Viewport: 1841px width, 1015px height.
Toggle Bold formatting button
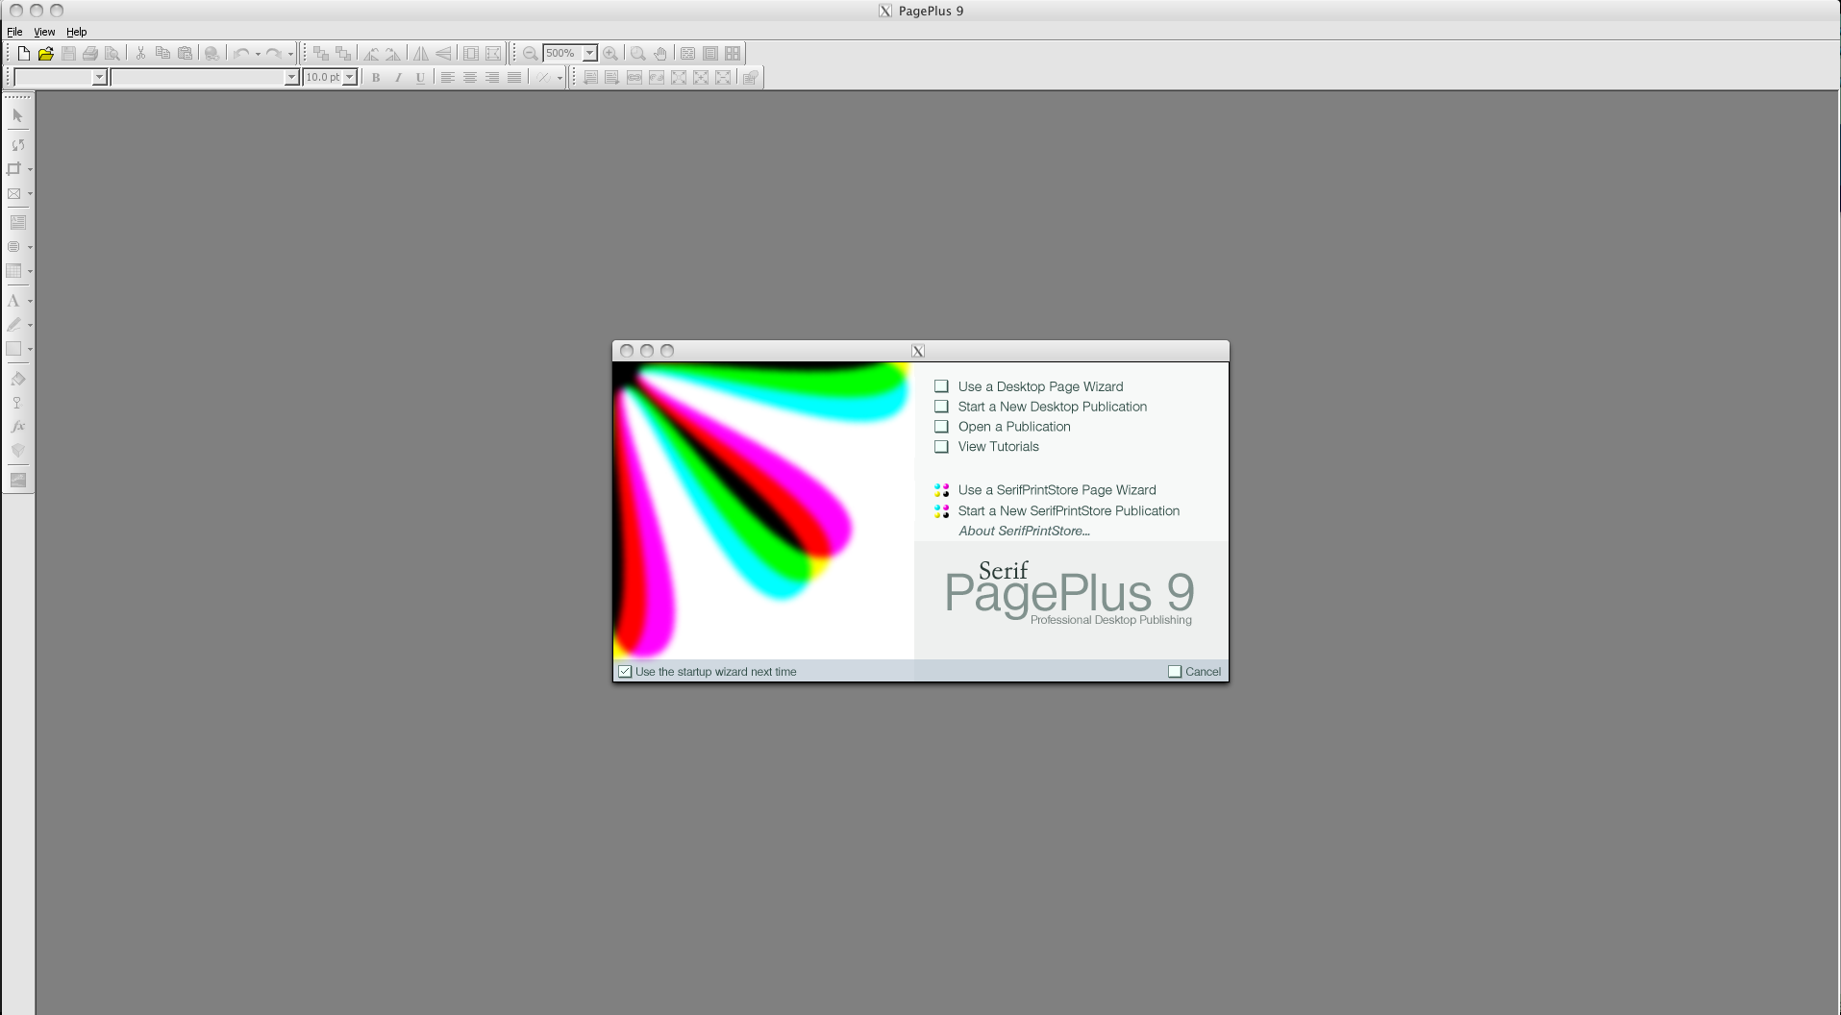point(376,78)
